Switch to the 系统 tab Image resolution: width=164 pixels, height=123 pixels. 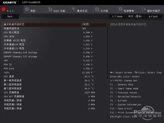click(35, 9)
